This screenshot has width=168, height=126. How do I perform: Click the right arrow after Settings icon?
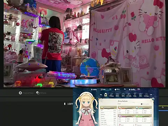coord(151,95)
